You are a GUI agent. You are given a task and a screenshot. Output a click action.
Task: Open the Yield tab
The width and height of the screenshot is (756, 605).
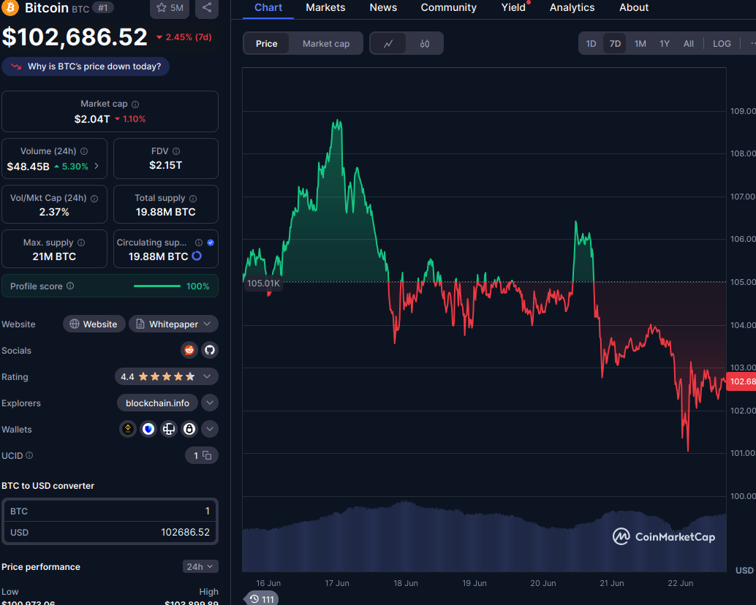pos(513,8)
